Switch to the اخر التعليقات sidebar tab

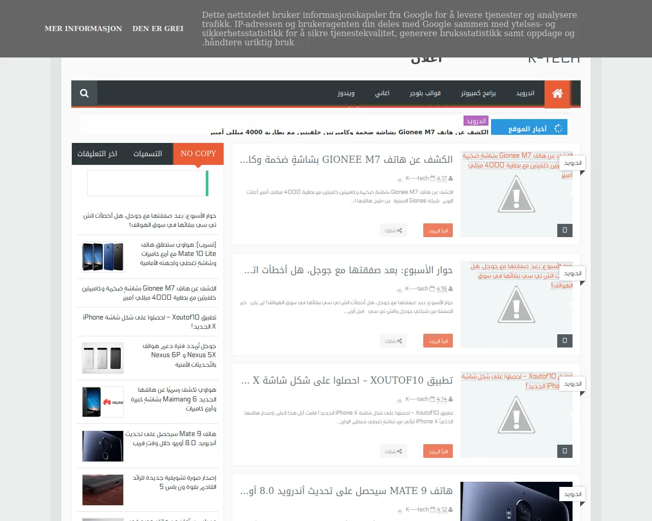coord(97,154)
